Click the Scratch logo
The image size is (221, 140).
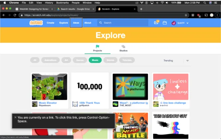pos(36,23)
